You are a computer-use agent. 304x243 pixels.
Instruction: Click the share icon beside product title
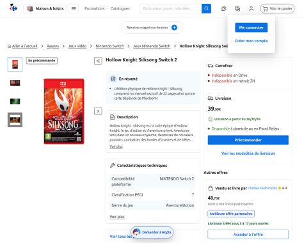[98, 61]
